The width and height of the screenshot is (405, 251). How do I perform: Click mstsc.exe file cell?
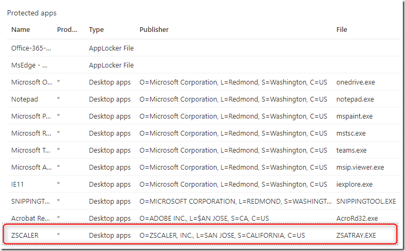point(351,133)
